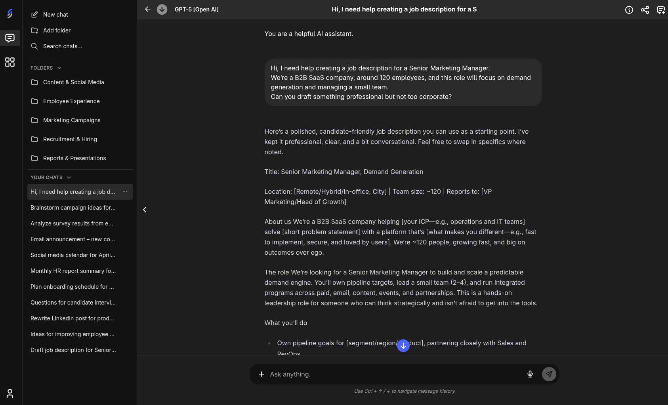This screenshot has width=668, height=405.
Task: Send the message with the send arrow
Action: [549, 374]
